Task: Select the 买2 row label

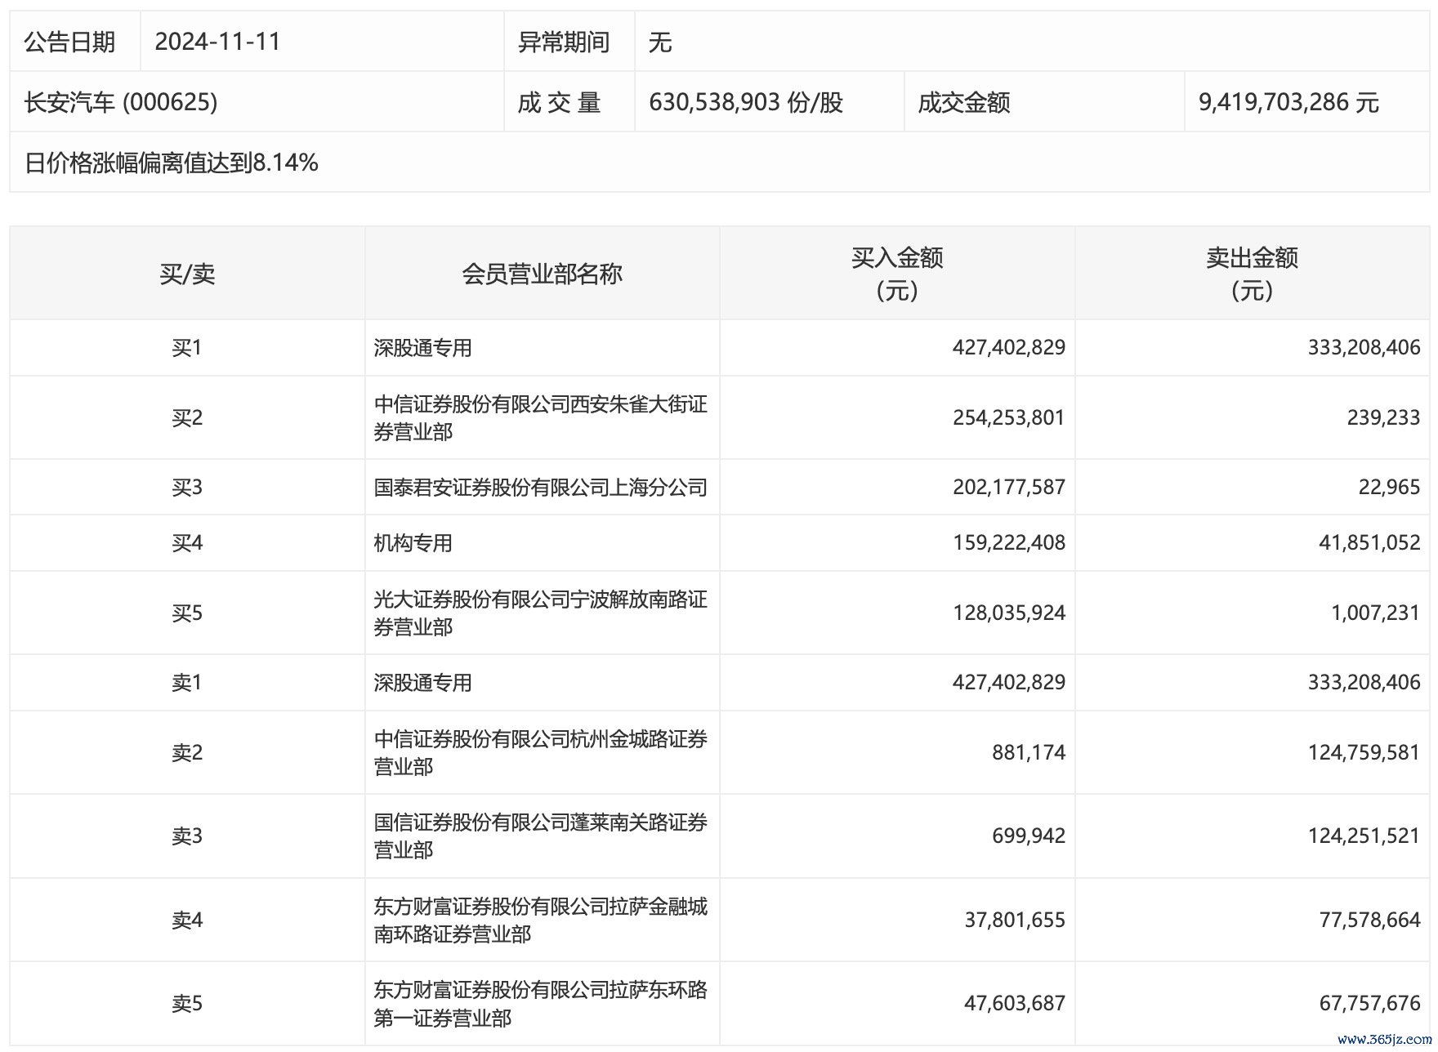Action: point(187,417)
